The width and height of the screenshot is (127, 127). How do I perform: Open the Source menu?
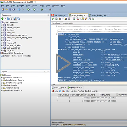(34, 6)
